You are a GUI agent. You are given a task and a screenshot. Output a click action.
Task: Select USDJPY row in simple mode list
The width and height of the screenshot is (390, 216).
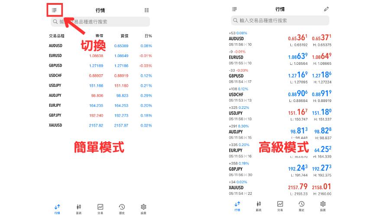coord(100,86)
